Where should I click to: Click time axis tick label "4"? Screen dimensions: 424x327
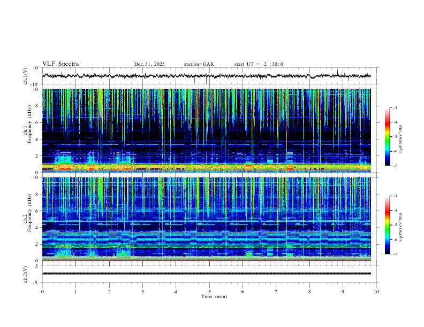176,292
